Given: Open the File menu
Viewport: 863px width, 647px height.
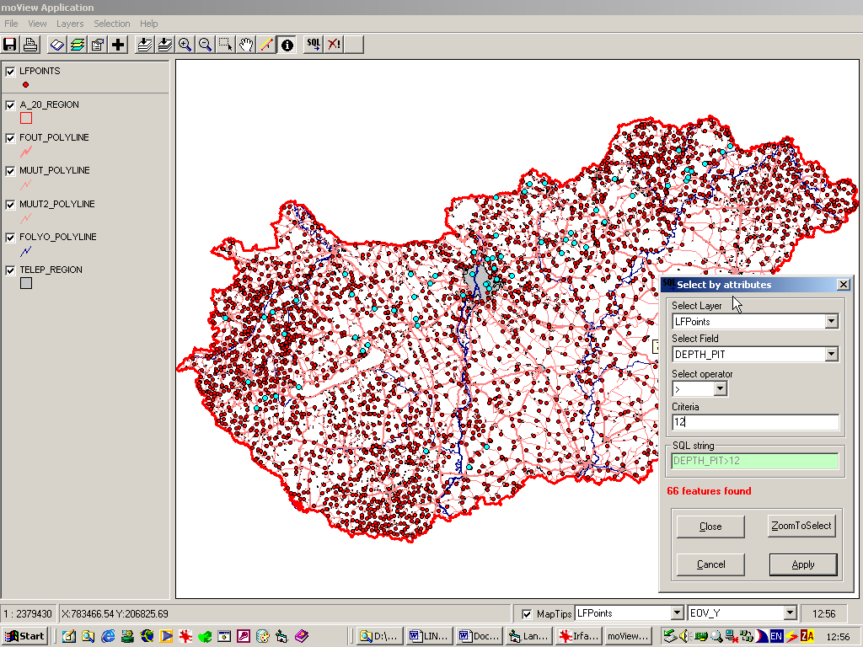Looking at the screenshot, I should pos(11,24).
